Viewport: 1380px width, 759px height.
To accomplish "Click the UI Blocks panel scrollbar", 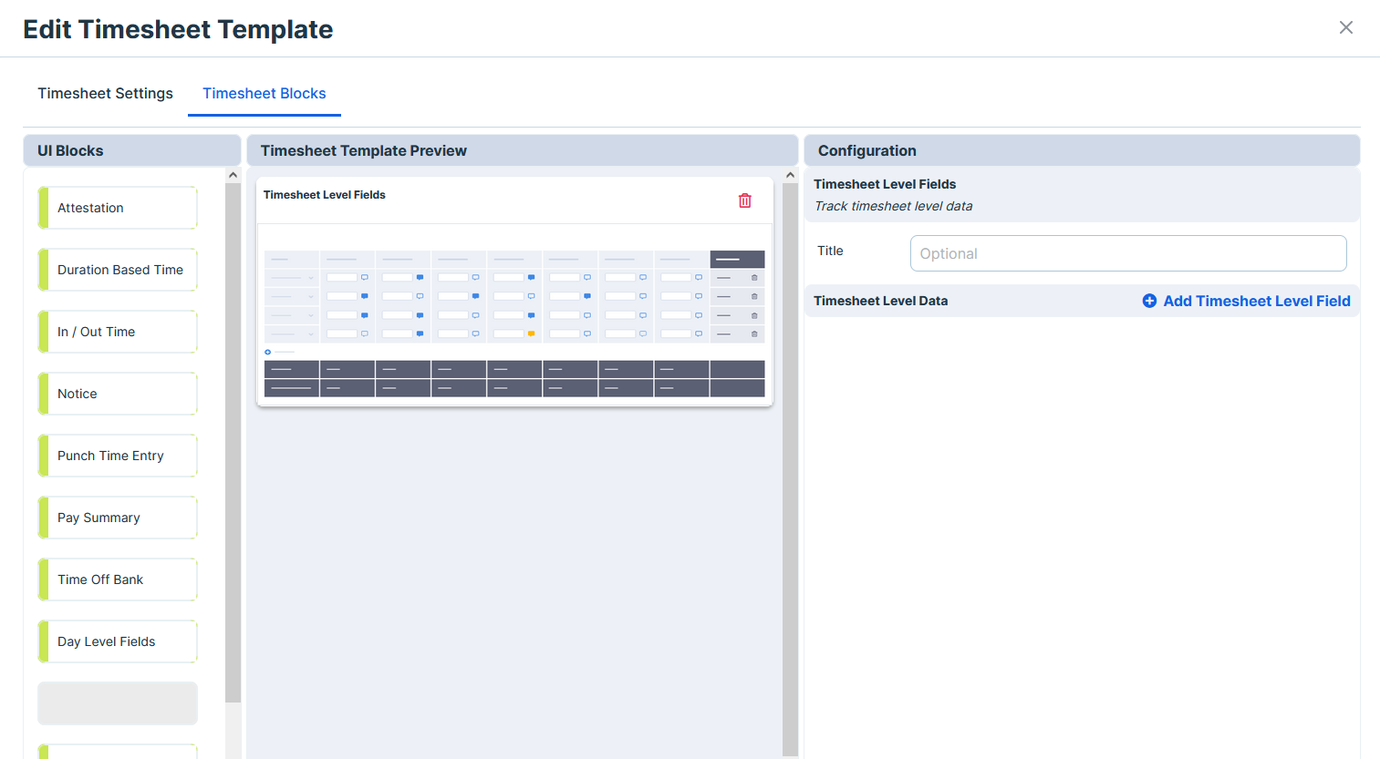I will [233, 437].
